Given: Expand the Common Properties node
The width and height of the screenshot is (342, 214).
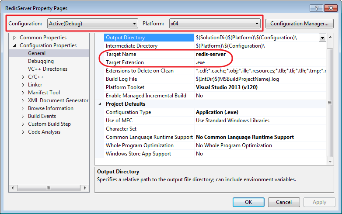Looking at the screenshot, I should click(15, 38).
